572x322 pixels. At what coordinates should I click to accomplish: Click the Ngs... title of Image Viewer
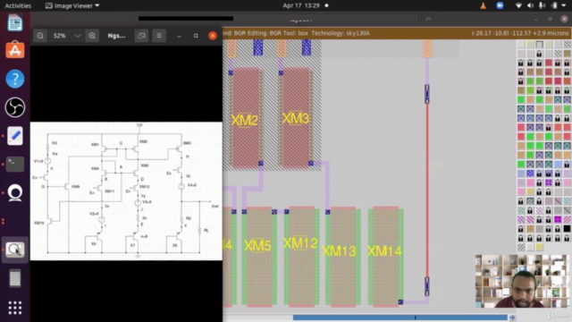click(116, 36)
